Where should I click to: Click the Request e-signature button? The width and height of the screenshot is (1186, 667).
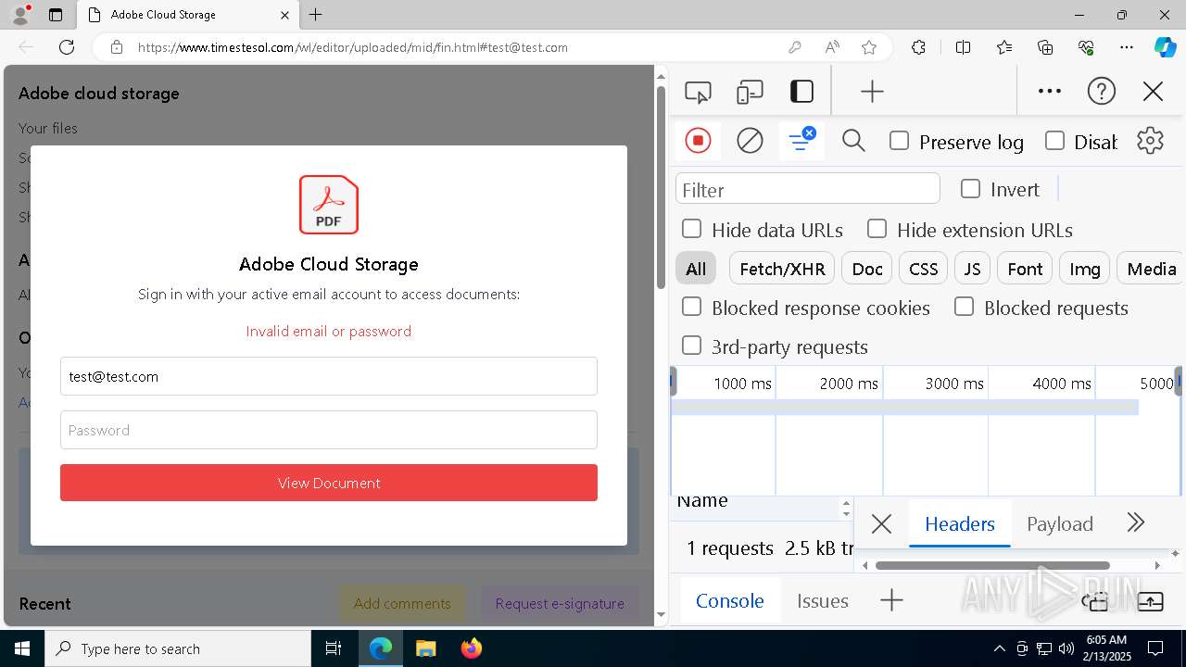click(560, 603)
